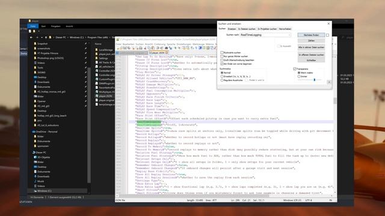The height and width of the screenshot is (216, 385).
Task: Click the Redo arrow in Notepad++ toolbar
Action: click(x=162, y=48)
